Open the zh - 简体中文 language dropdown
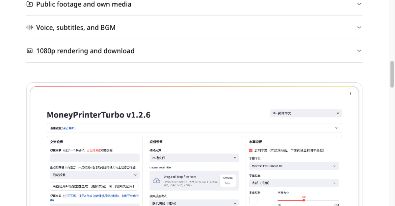This screenshot has width=395, height=206. (306, 113)
